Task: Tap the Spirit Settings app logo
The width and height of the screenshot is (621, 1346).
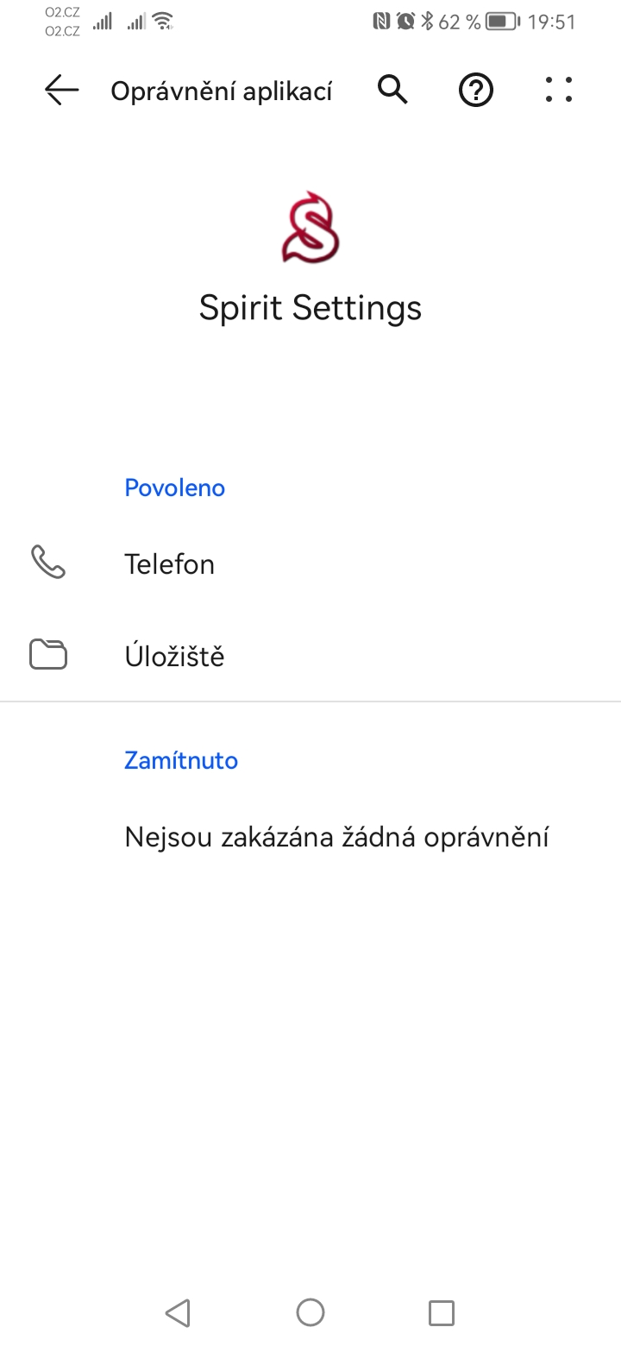Action: click(x=310, y=228)
